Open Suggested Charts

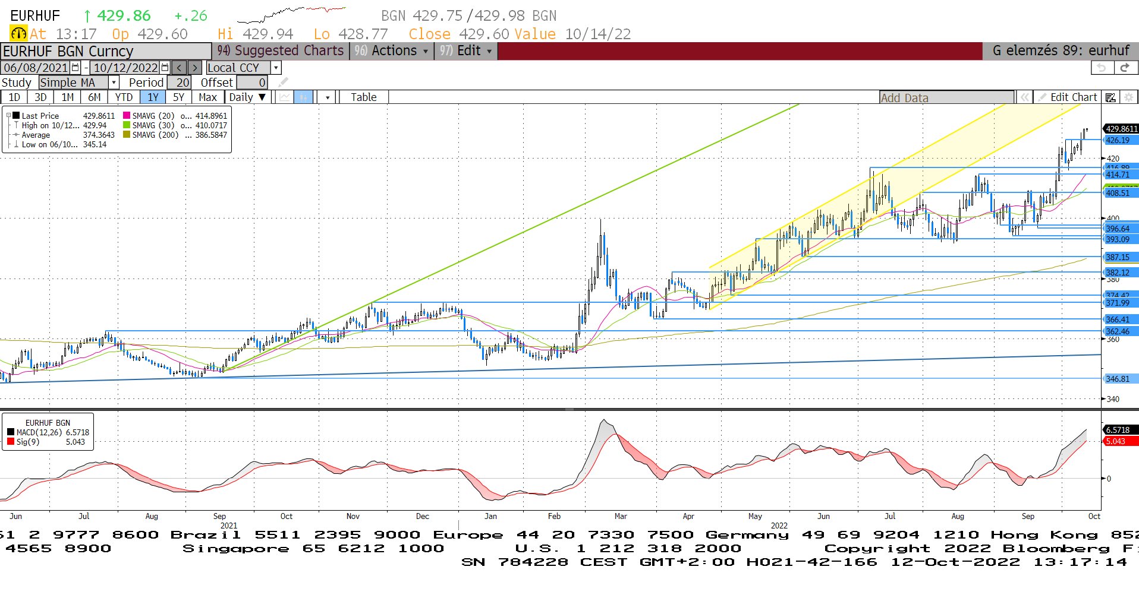point(280,51)
